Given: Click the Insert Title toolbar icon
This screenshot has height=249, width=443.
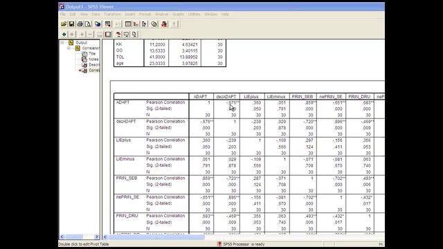Looking at the screenshot, I should point(126,34).
